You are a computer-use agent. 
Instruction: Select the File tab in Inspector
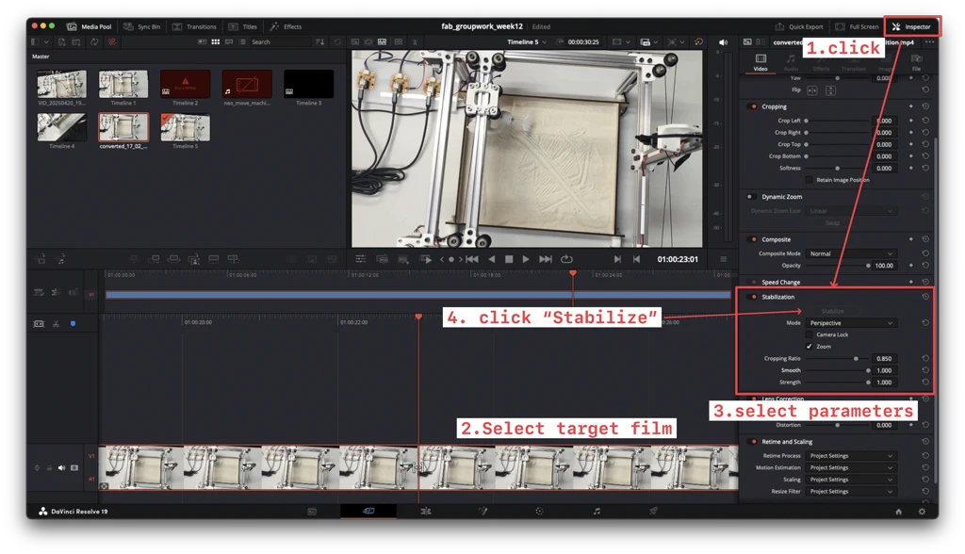[x=916, y=62]
